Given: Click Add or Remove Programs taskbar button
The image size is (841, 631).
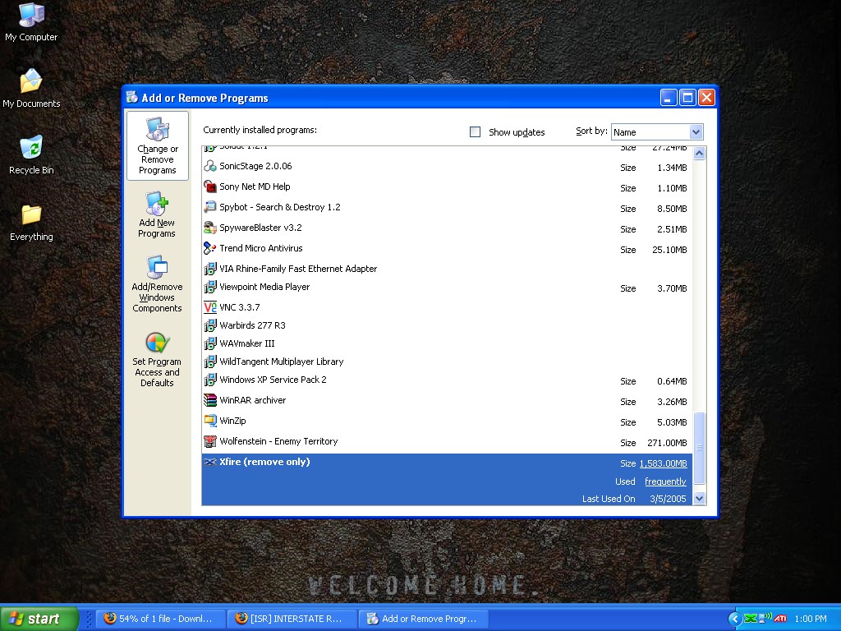Looking at the screenshot, I should coord(424,619).
